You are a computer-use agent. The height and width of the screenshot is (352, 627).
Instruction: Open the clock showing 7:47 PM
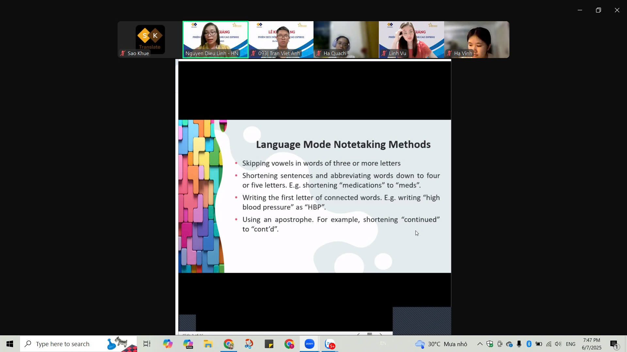coord(591,344)
